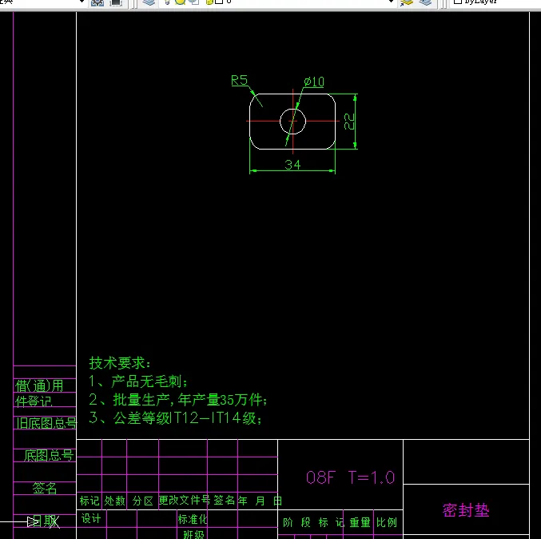
Task: Click the 设计 title block cell
Action: (91, 518)
